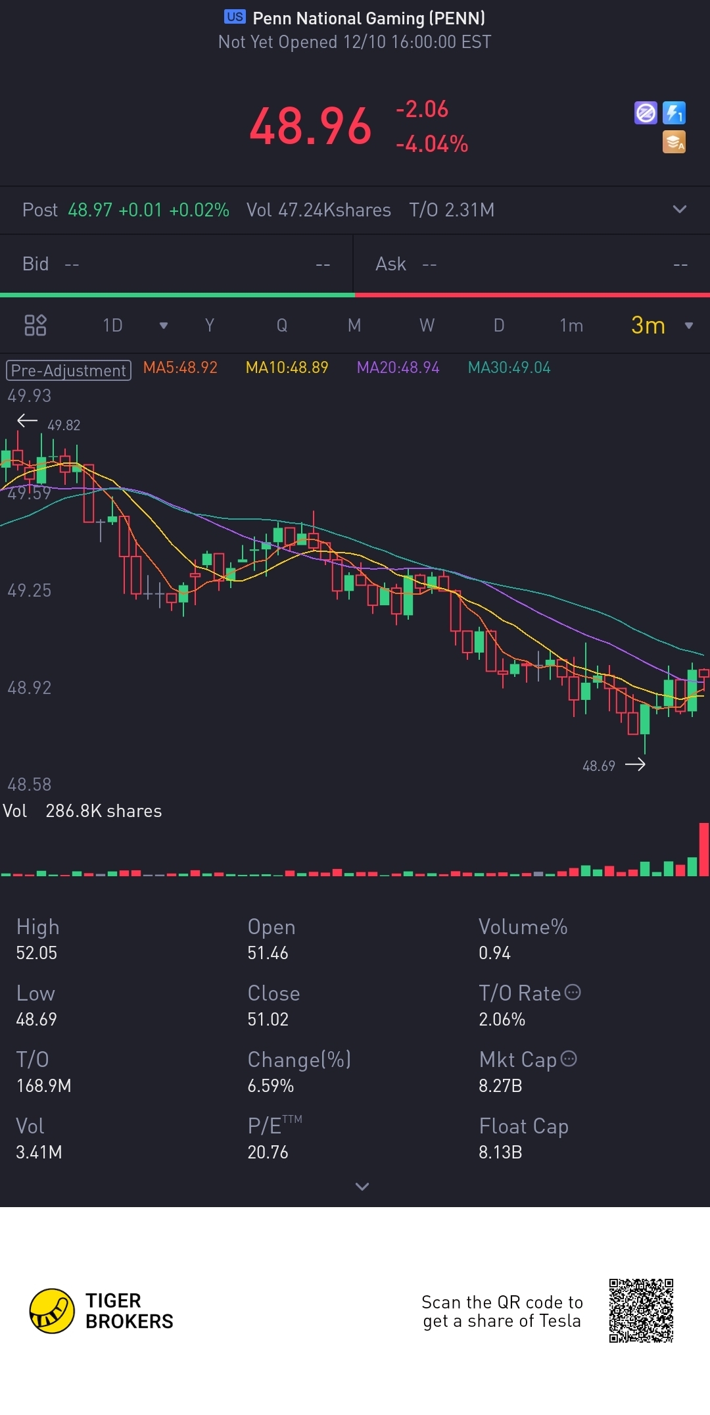Image resolution: width=710 pixels, height=1415 pixels.
Task: Tap the left arrow near 49.82
Action: click(x=27, y=421)
